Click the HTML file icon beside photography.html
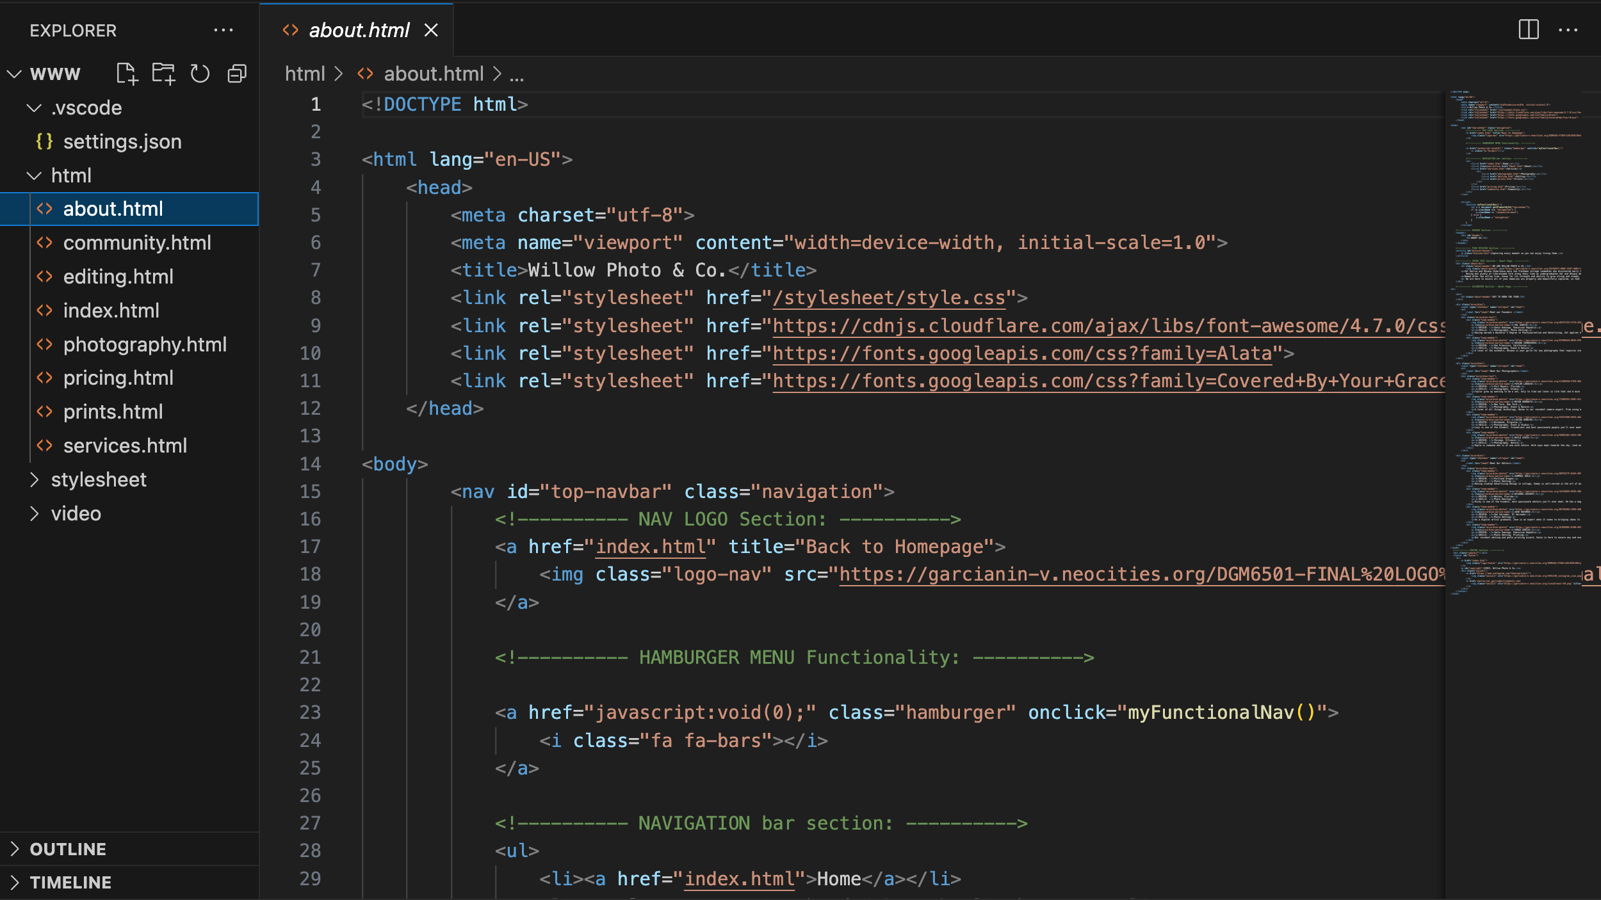 [x=44, y=344]
